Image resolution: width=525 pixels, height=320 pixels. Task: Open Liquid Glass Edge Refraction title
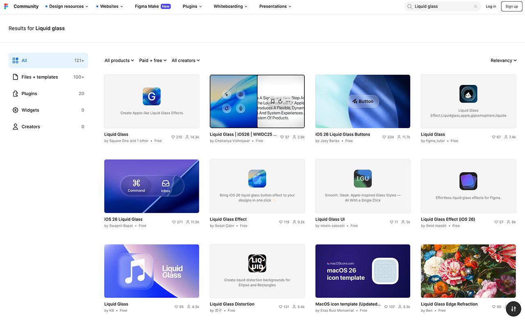[x=449, y=304]
